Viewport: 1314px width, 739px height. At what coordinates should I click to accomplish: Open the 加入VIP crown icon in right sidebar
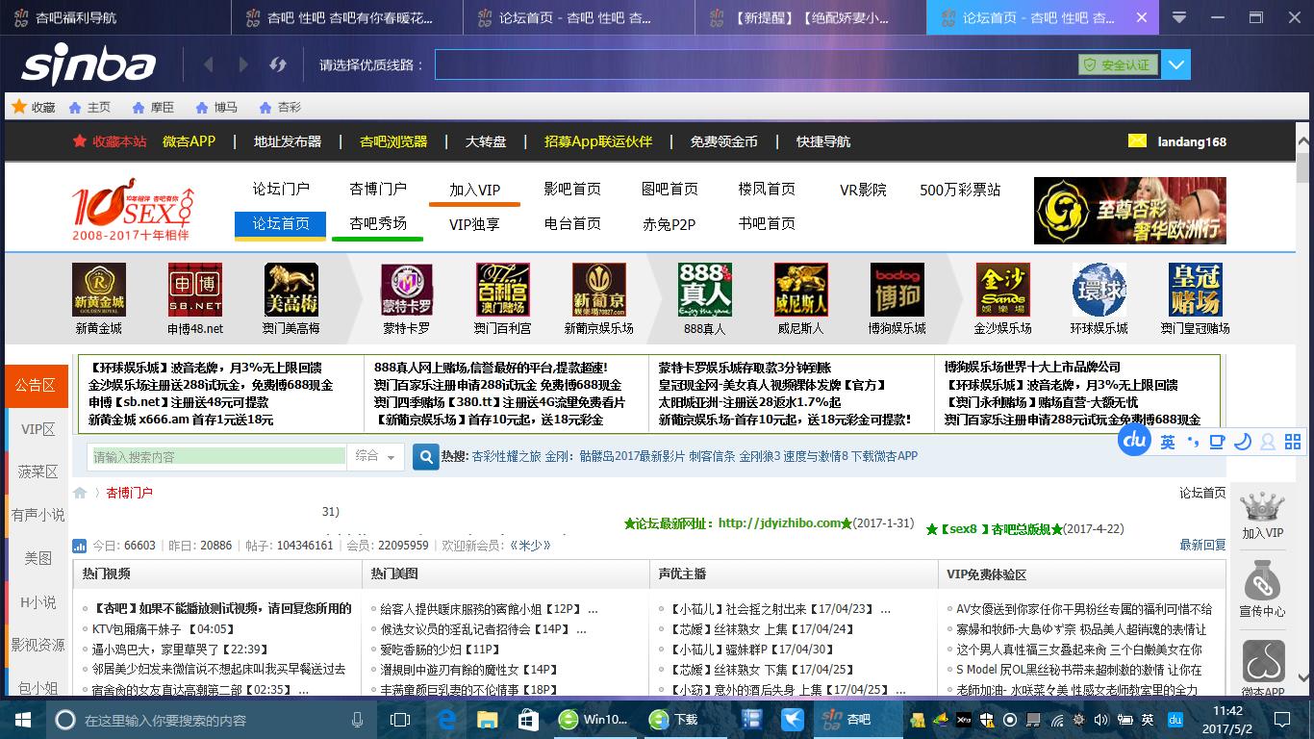coord(1262,515)
